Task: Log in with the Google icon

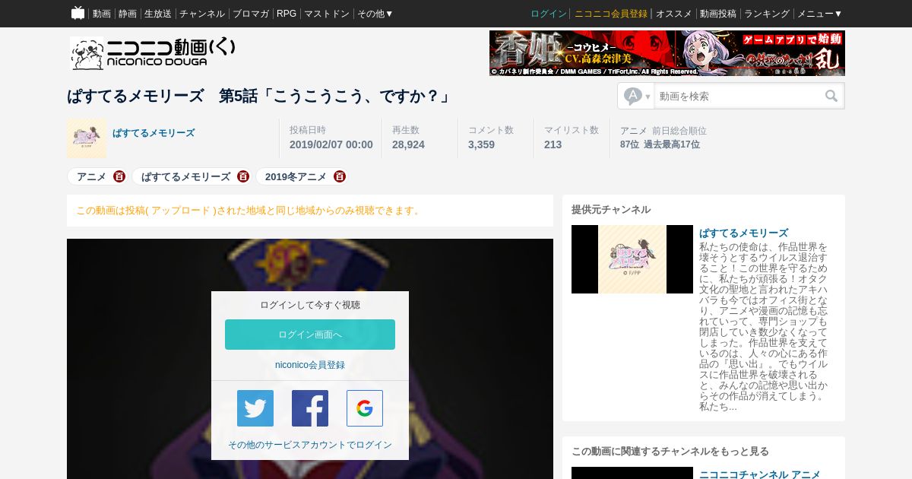Action: [x=365, y=408]
